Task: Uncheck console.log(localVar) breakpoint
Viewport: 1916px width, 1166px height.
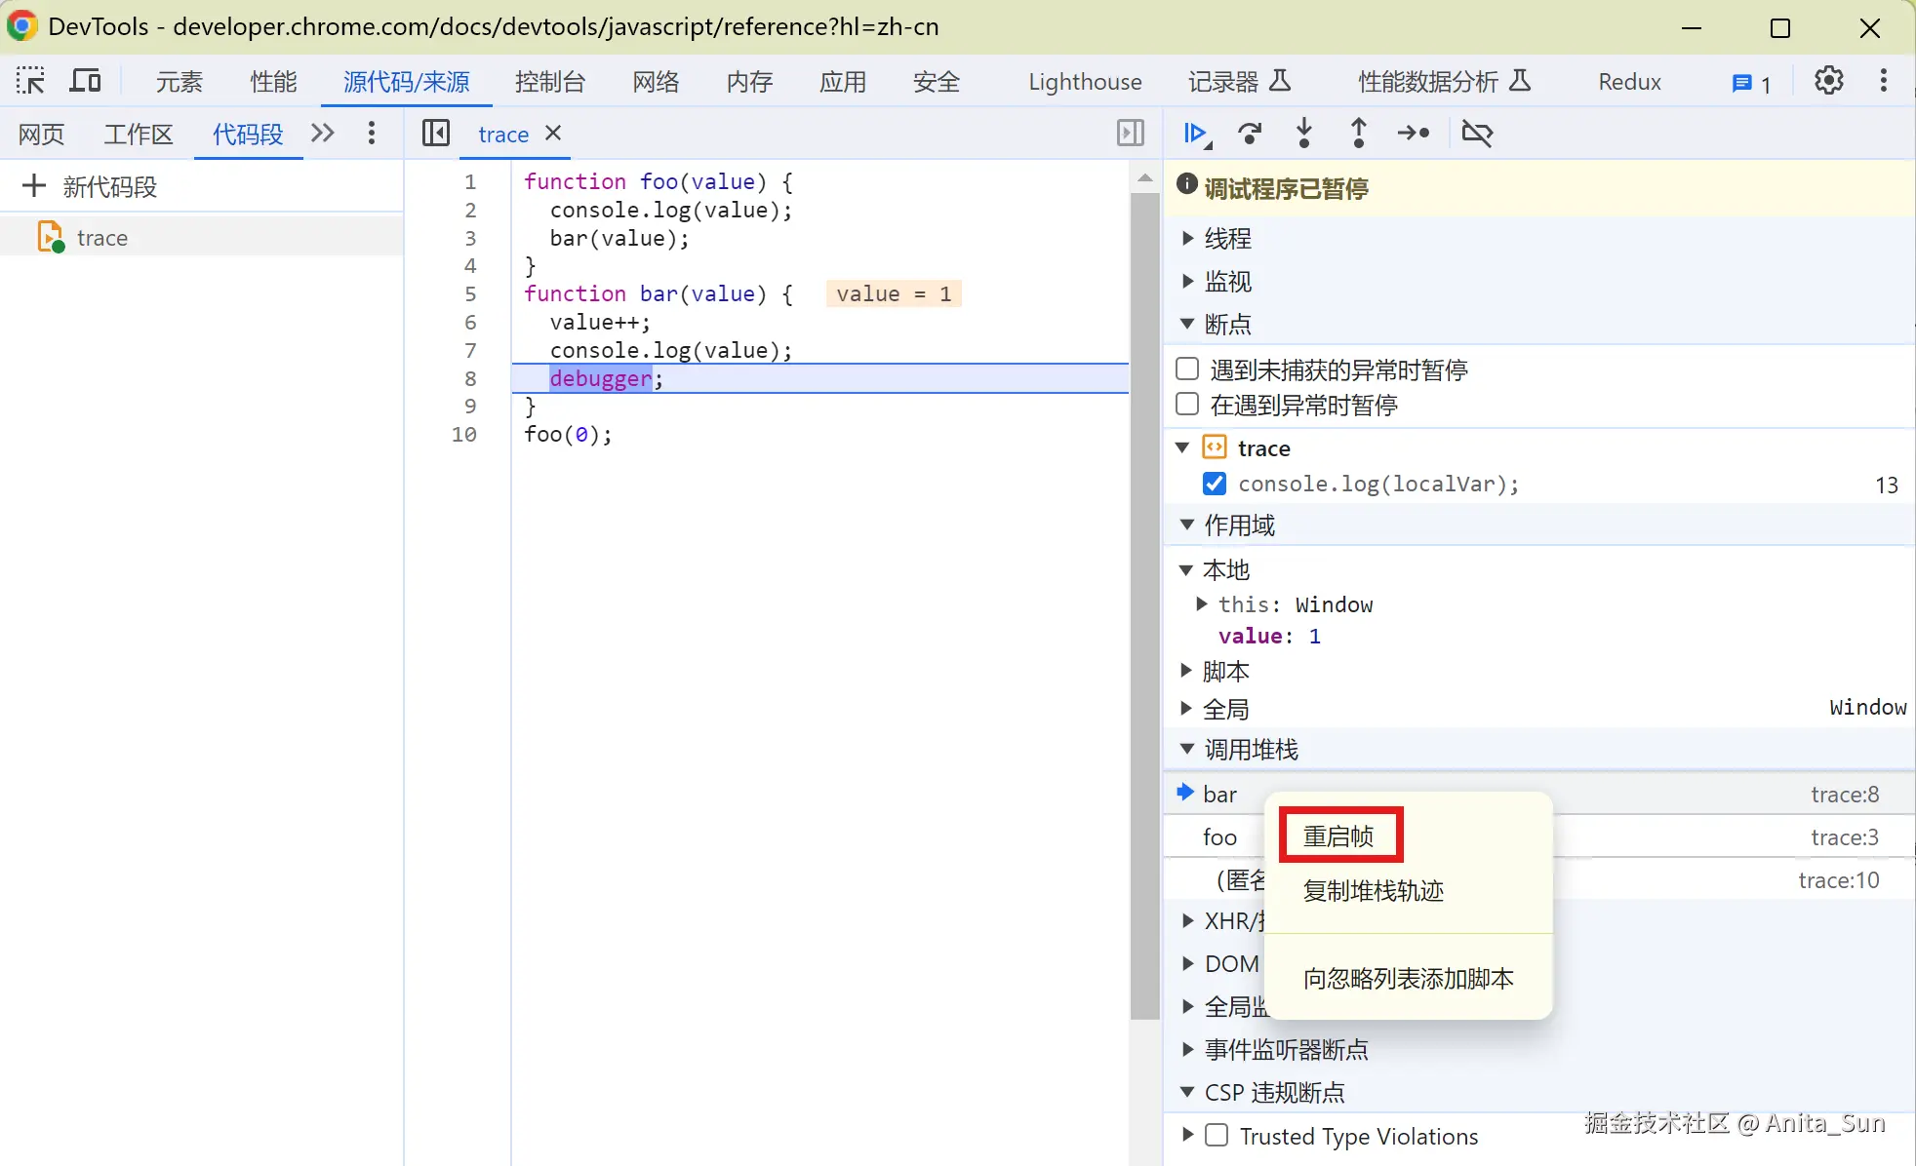Action: click(x=1215, y=484)
